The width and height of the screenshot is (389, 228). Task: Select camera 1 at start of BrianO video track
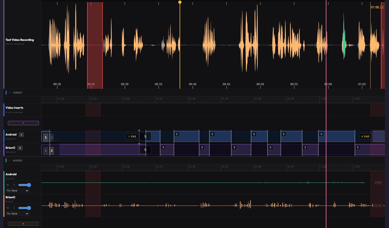(x=46, y=151)
